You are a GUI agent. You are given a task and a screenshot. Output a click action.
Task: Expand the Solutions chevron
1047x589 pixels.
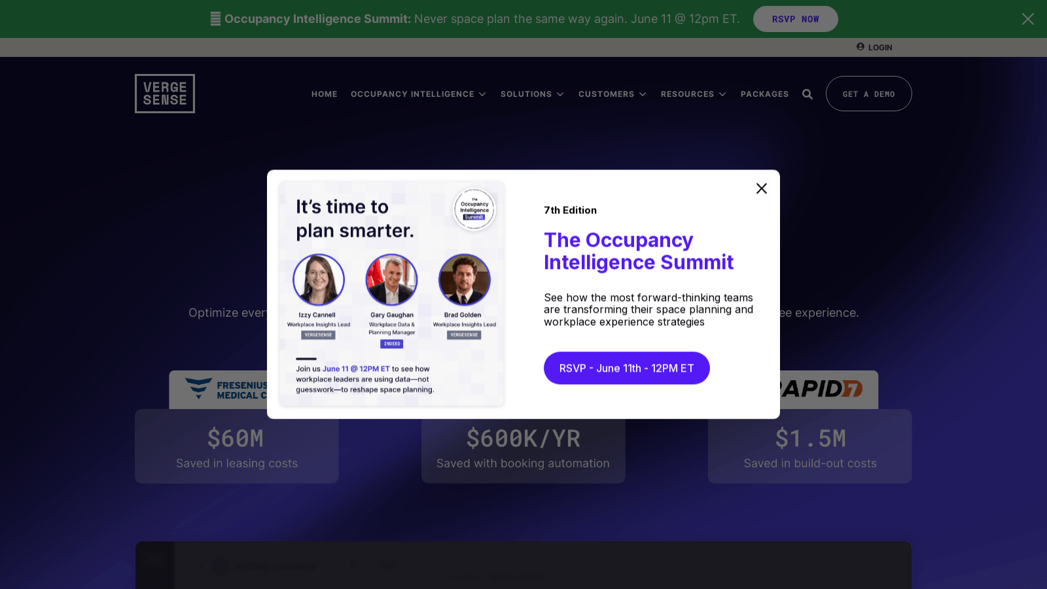coord(560,94)
